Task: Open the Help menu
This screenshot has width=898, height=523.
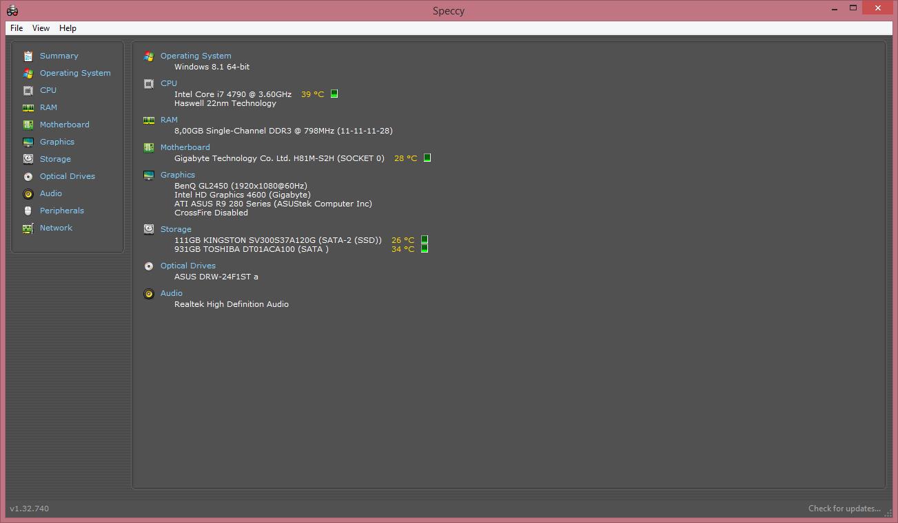Action: [68, 28]
